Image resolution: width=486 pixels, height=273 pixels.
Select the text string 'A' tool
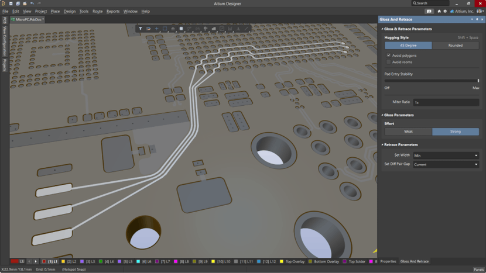click(x=238, y=28)
